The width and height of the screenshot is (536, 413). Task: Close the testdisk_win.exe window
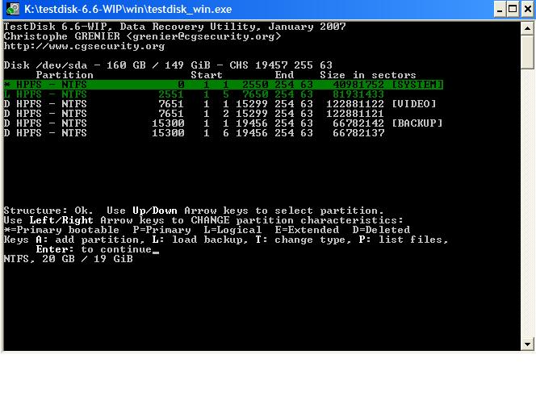coord(528,9)
